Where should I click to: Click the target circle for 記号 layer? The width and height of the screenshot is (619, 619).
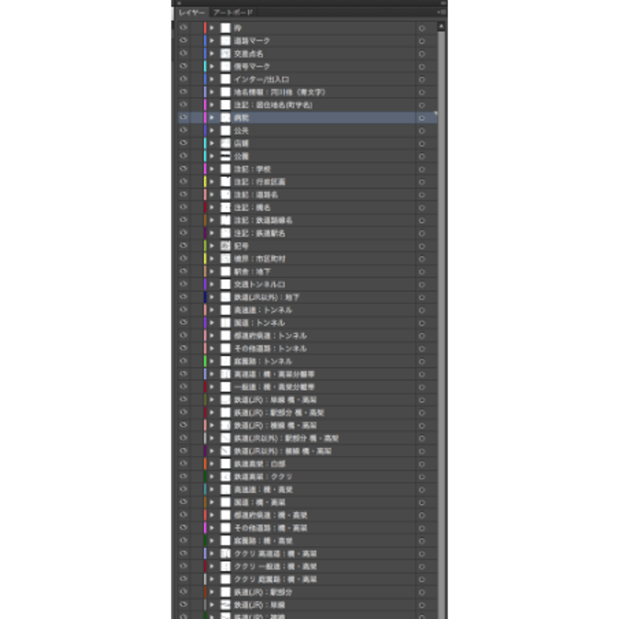(x=422, y=246)
